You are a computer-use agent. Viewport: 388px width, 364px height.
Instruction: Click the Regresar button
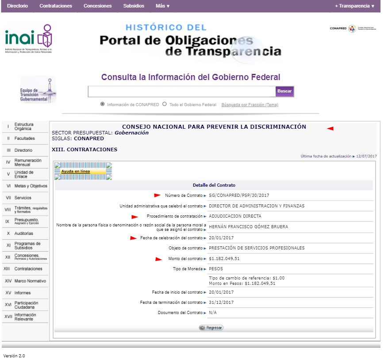pos(211,328)
